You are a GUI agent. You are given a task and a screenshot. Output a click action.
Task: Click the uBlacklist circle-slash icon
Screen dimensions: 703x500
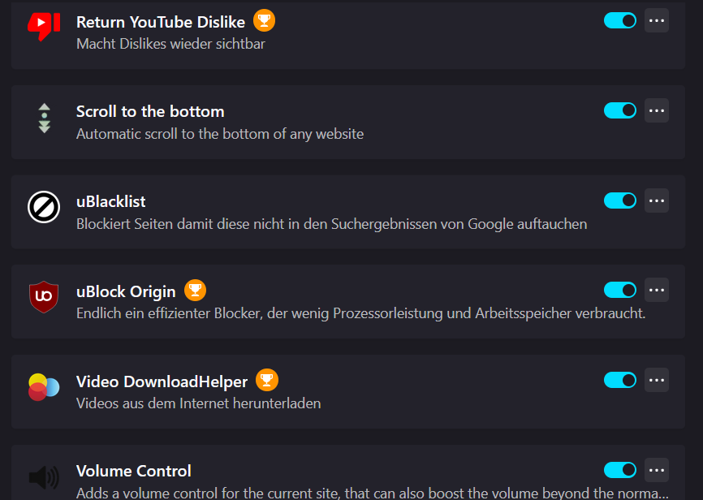(44, 207)
